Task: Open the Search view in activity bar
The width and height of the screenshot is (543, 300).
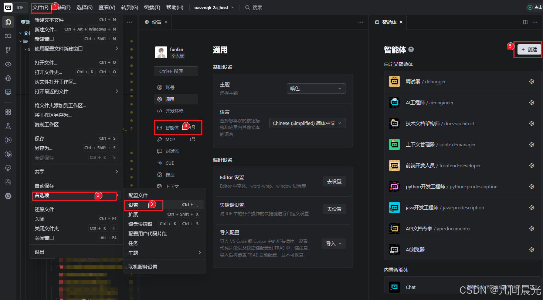Action: click(x=8, y=36)
